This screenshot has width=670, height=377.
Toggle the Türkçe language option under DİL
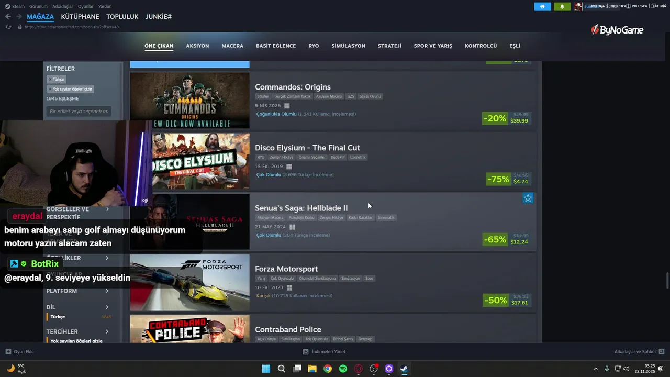click(x=79, y=317)
